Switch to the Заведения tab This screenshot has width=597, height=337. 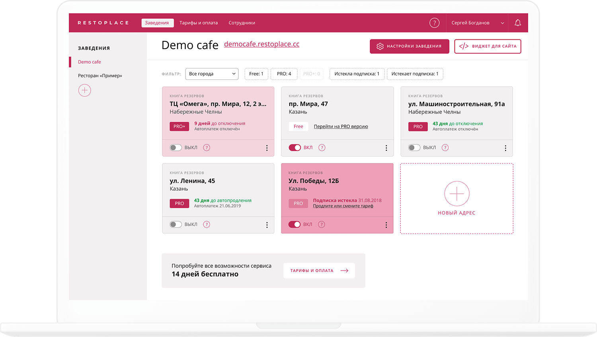pos(157,23)
